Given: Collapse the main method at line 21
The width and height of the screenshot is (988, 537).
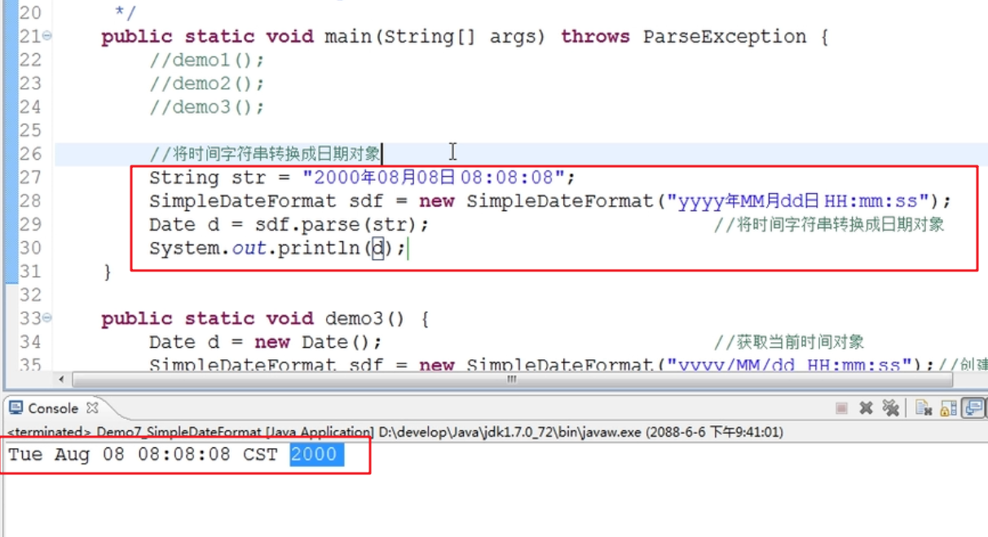Looking at the screenshot, I should (47, 37).
